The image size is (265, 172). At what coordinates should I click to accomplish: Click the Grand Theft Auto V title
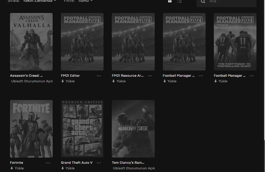click(x=77, y=163)
